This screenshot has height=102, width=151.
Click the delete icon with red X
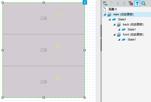coord(131,3)
